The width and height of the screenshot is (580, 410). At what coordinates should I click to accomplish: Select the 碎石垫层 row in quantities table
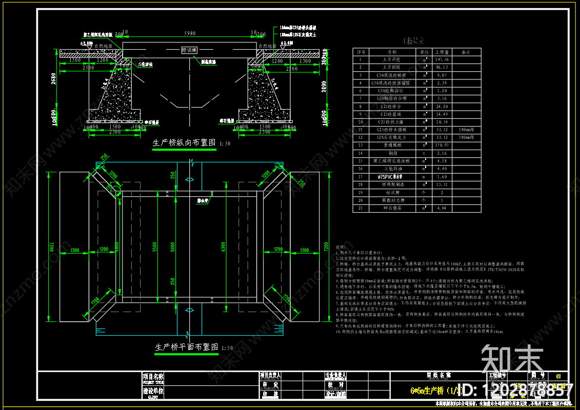tap(392, 208)
